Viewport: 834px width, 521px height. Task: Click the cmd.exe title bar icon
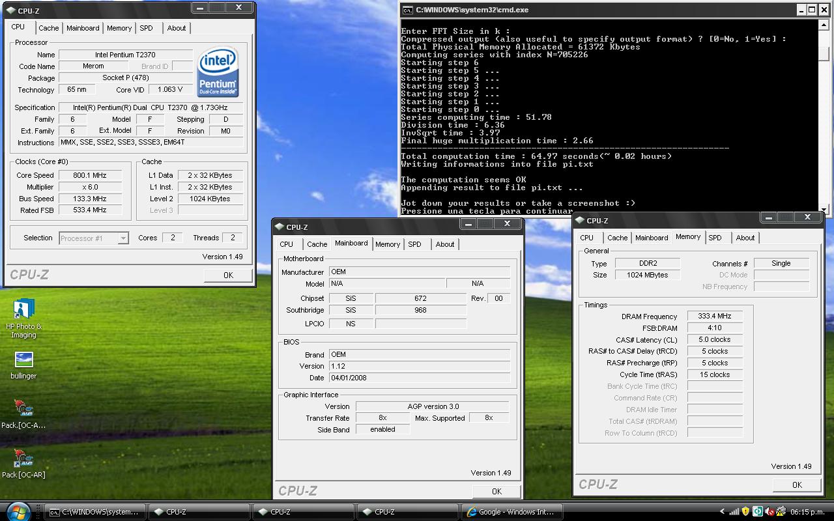click(407, 10)
